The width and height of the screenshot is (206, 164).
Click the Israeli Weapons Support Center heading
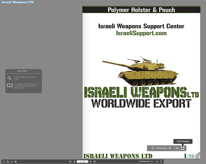141,26
